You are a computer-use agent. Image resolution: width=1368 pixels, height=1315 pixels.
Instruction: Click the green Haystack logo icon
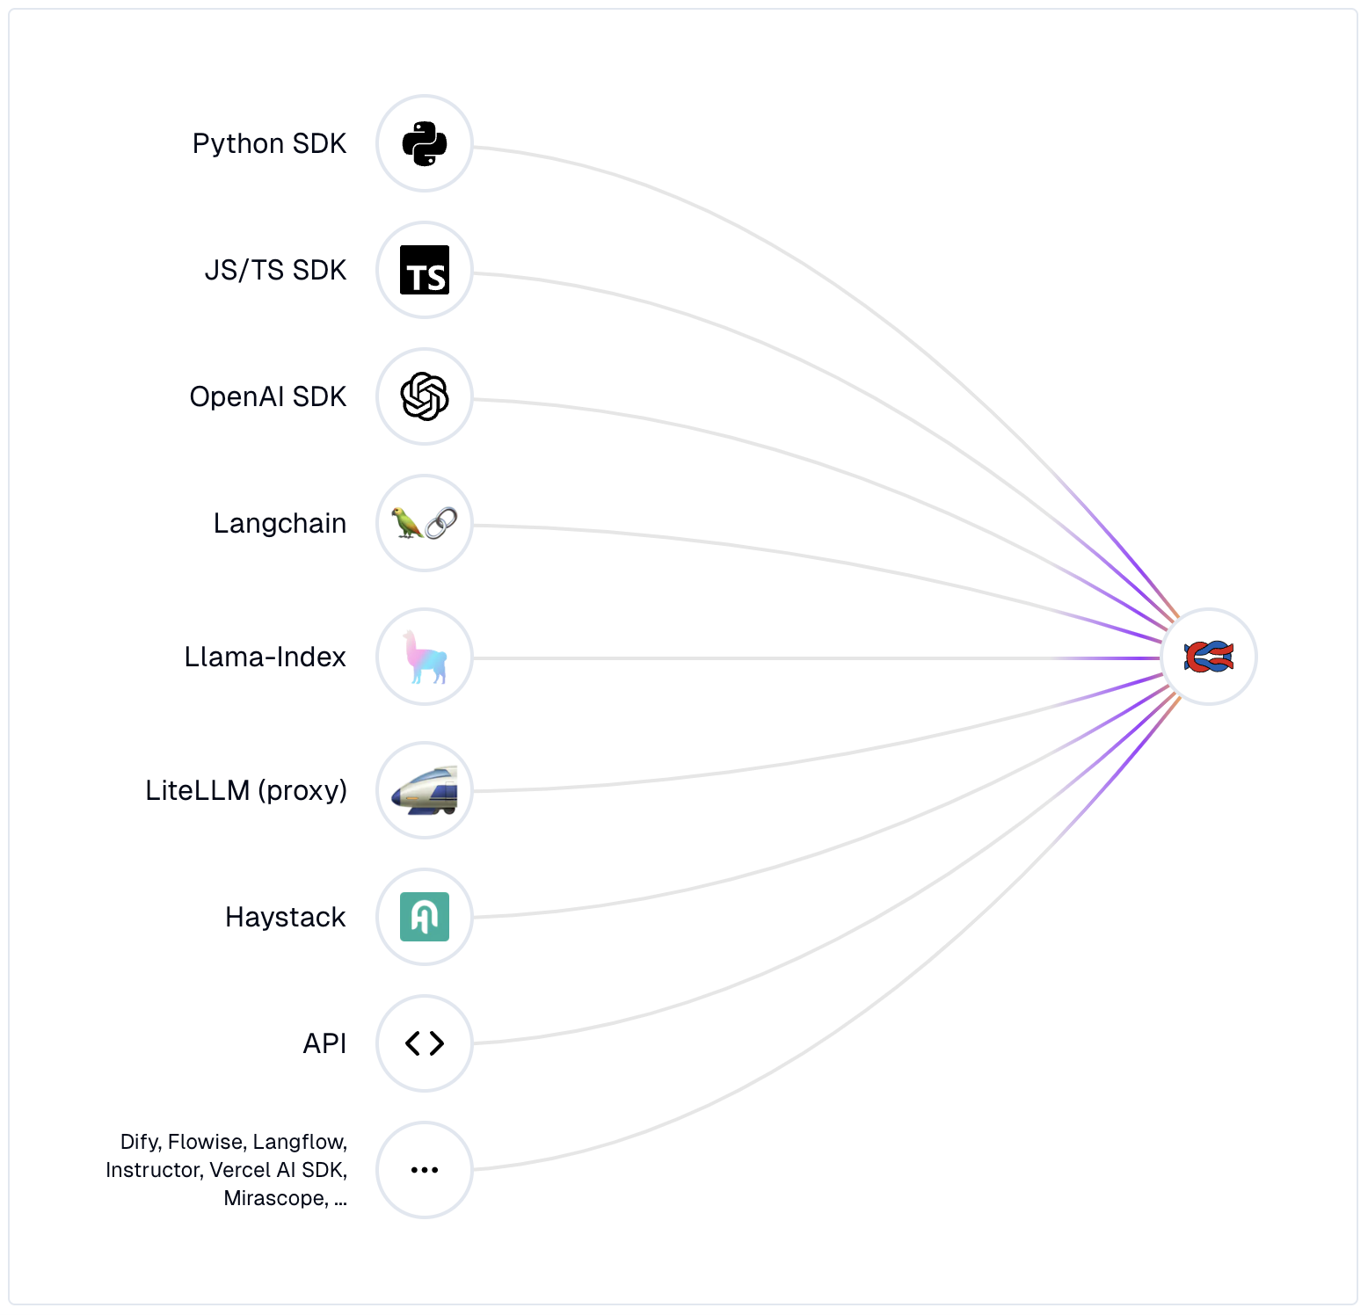pos(425,917)
